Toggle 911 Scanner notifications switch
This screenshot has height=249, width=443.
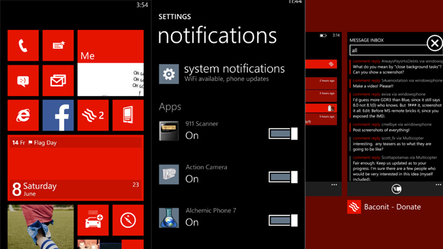(x=283, y=133)
